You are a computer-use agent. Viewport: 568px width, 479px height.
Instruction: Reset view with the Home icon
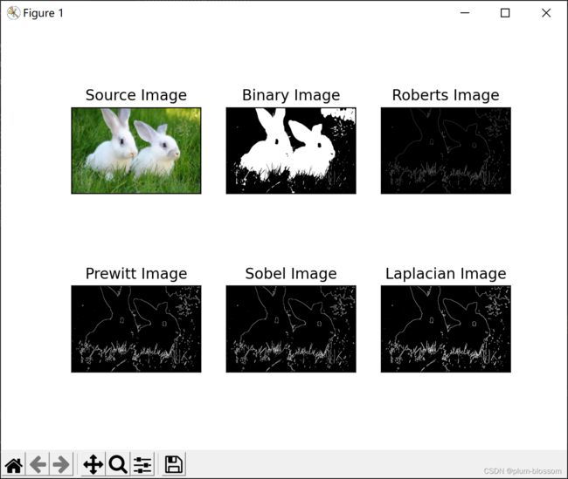tap(14, 464)
